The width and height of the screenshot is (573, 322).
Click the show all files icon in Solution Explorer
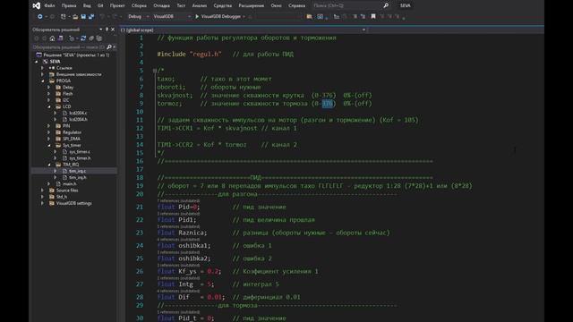click(x=99, y=38)
